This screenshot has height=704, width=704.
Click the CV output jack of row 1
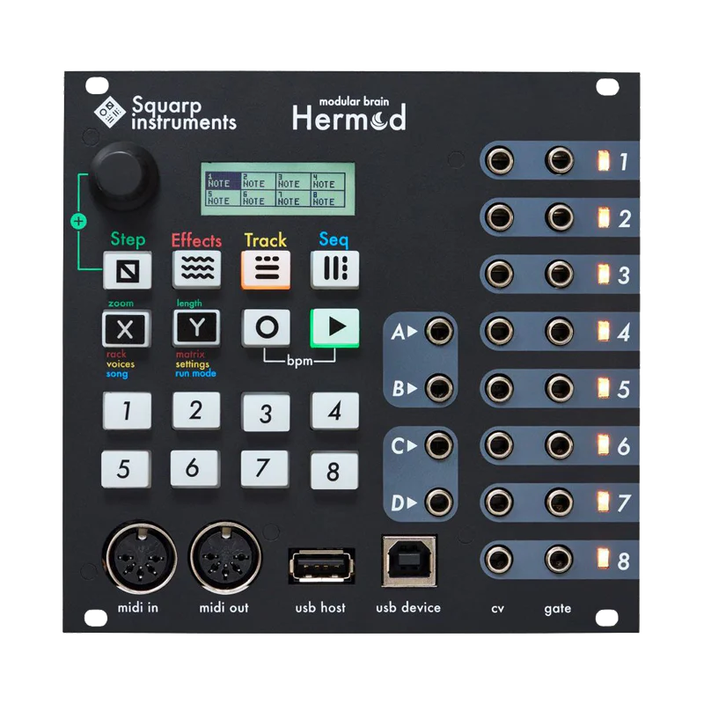pyautogui.click(x=500, y=160)
